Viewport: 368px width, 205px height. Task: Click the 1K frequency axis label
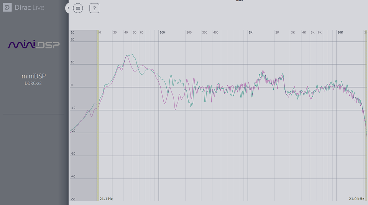[x=250, y=33]
